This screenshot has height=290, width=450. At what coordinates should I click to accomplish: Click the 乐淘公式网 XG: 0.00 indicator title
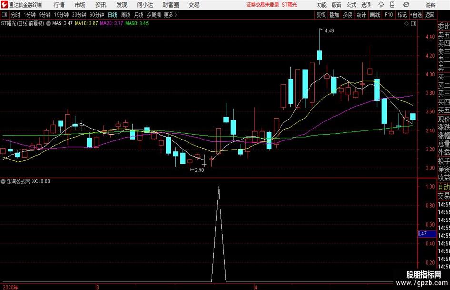[29, 181]
